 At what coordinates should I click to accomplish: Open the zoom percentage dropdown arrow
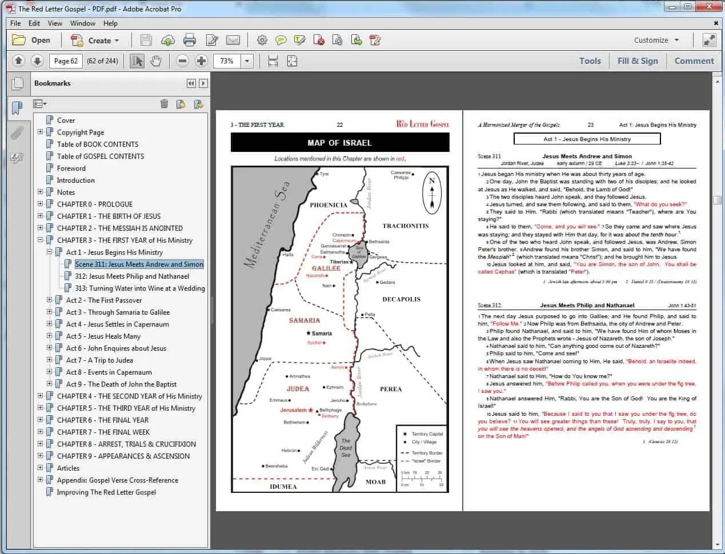(247, 61)
